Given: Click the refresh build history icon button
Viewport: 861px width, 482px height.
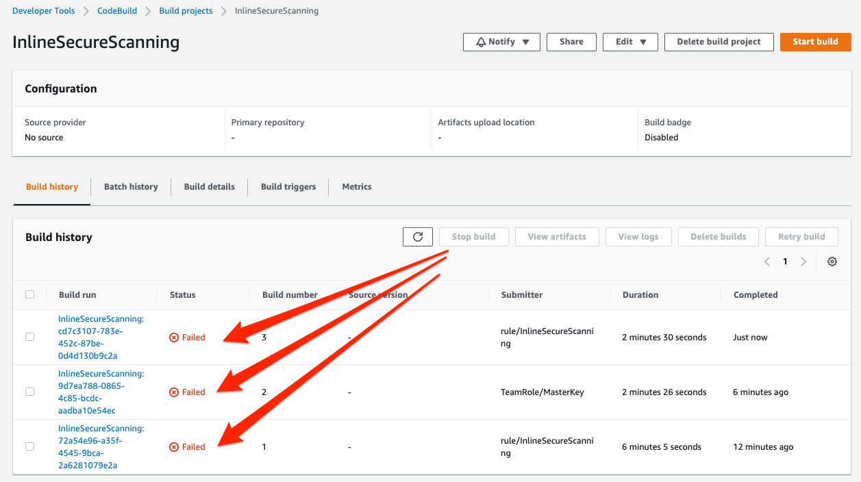Looking at the screenshot, I should click(418, 237).
